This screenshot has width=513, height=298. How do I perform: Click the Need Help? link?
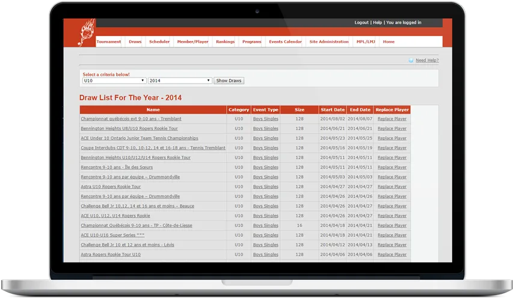[427, 60]
